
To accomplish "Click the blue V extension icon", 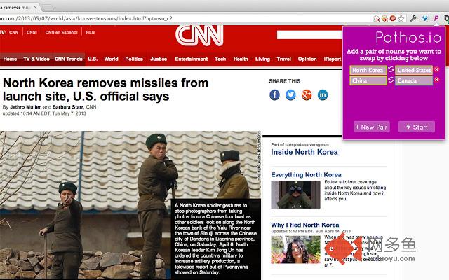I will point(425,19).
